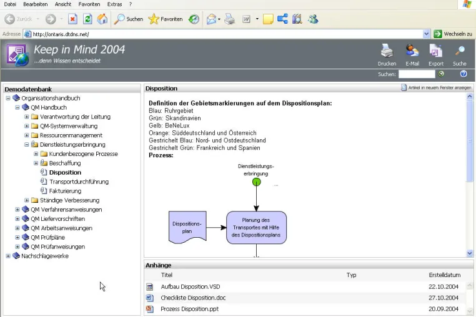Viewport: 476px width, 317px height.
Task: Refresh the page with the green arrows icon
Action: click(x=87, y=19)
